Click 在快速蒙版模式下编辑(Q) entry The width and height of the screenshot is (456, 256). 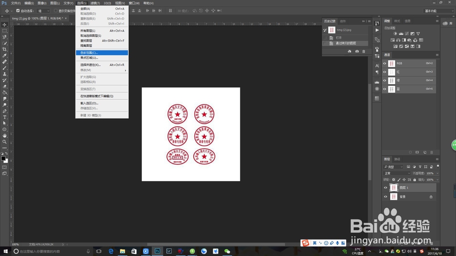click(x=102, y=96)
